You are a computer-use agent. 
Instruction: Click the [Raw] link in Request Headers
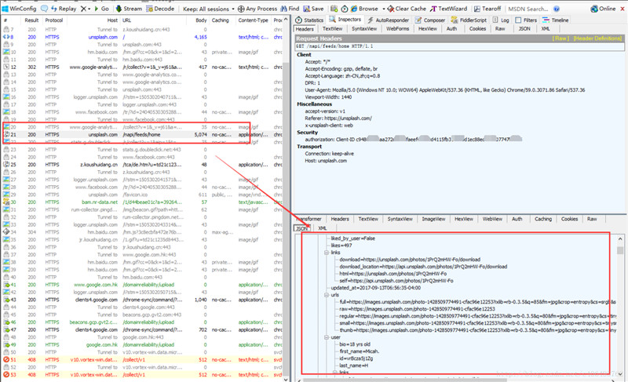(560, 38)
